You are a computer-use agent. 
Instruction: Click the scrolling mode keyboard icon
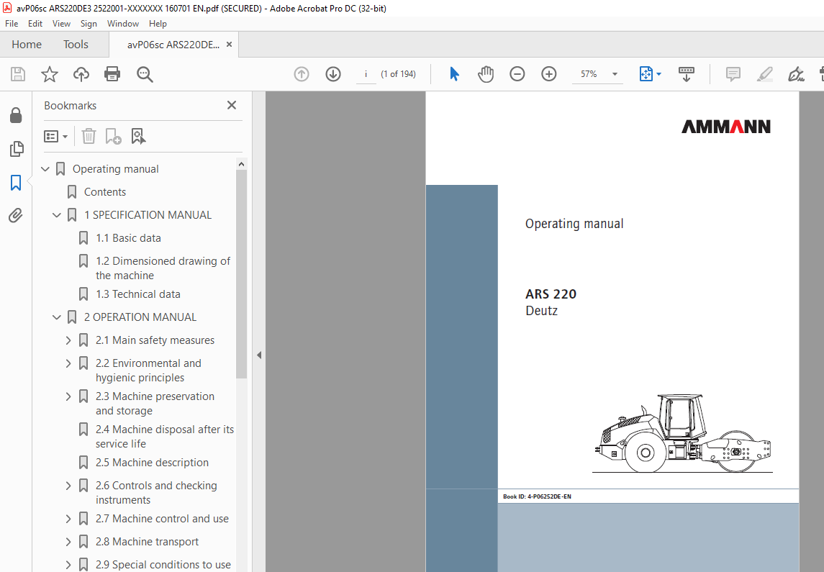point(687,74)
